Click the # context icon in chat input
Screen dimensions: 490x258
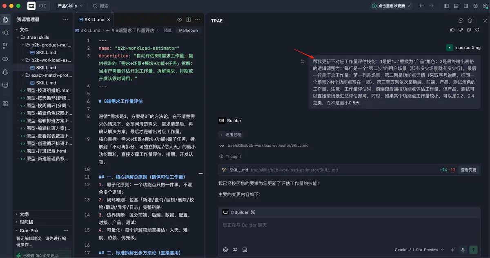(x=235, y=250)
